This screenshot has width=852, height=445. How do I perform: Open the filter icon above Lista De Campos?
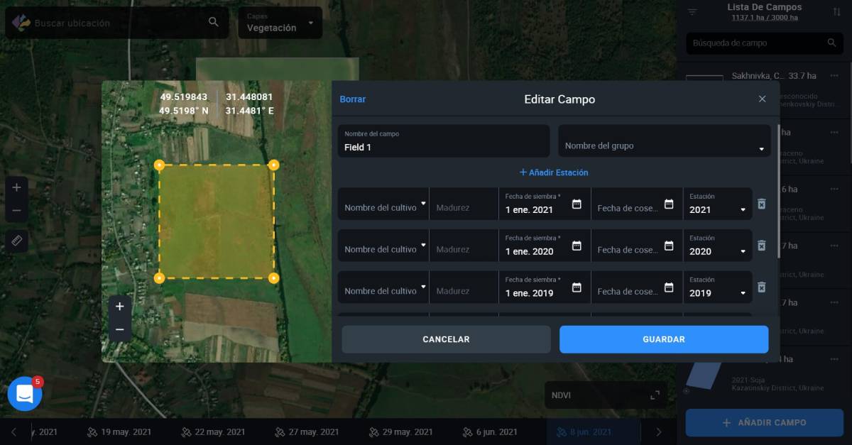coord(692,11)
